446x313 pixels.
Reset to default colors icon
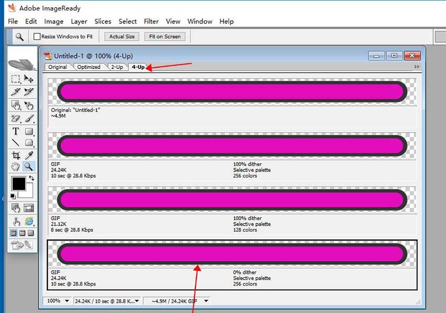point(13,196)
